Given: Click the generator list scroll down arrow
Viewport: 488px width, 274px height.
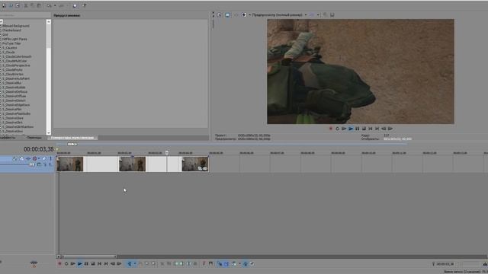Looking at the screenshot, I should pos(49,132).
